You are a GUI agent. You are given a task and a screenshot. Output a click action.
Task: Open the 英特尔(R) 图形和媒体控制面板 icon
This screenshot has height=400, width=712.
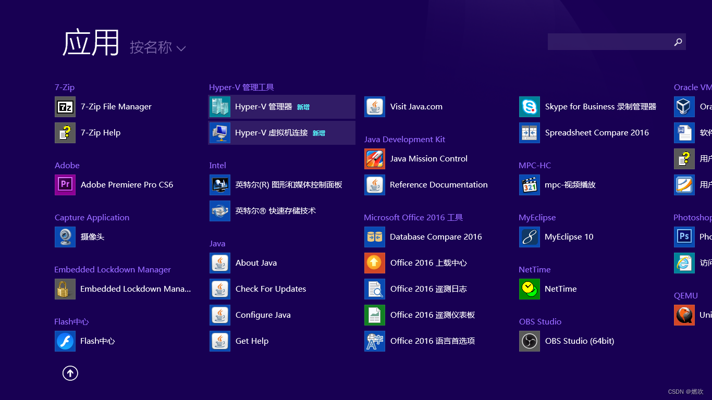(x=220, y=185)
